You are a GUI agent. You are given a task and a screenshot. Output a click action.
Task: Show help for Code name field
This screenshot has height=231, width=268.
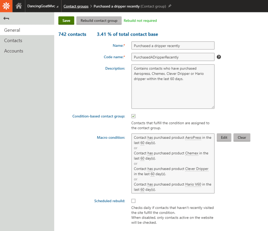click(x=219, y=57)
